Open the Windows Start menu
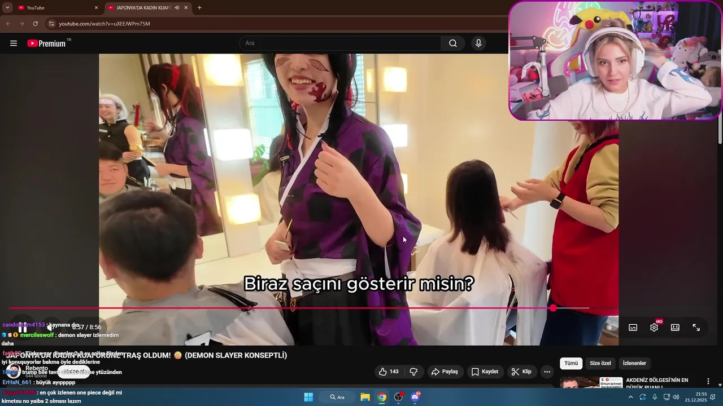 (308, 397)
